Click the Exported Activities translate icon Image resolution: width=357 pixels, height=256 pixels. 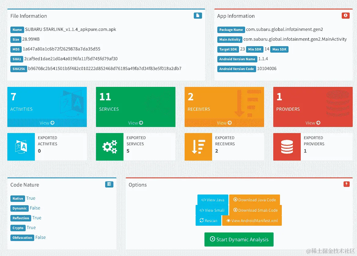pyautogui.click(x=21, y=147)
